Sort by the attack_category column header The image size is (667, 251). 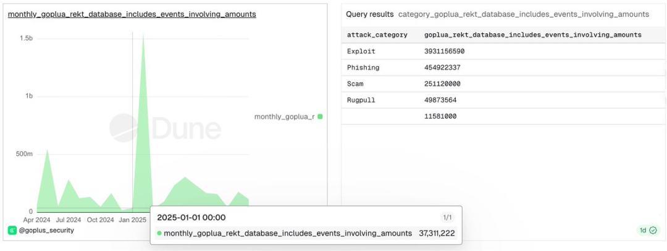coord(377,35)
